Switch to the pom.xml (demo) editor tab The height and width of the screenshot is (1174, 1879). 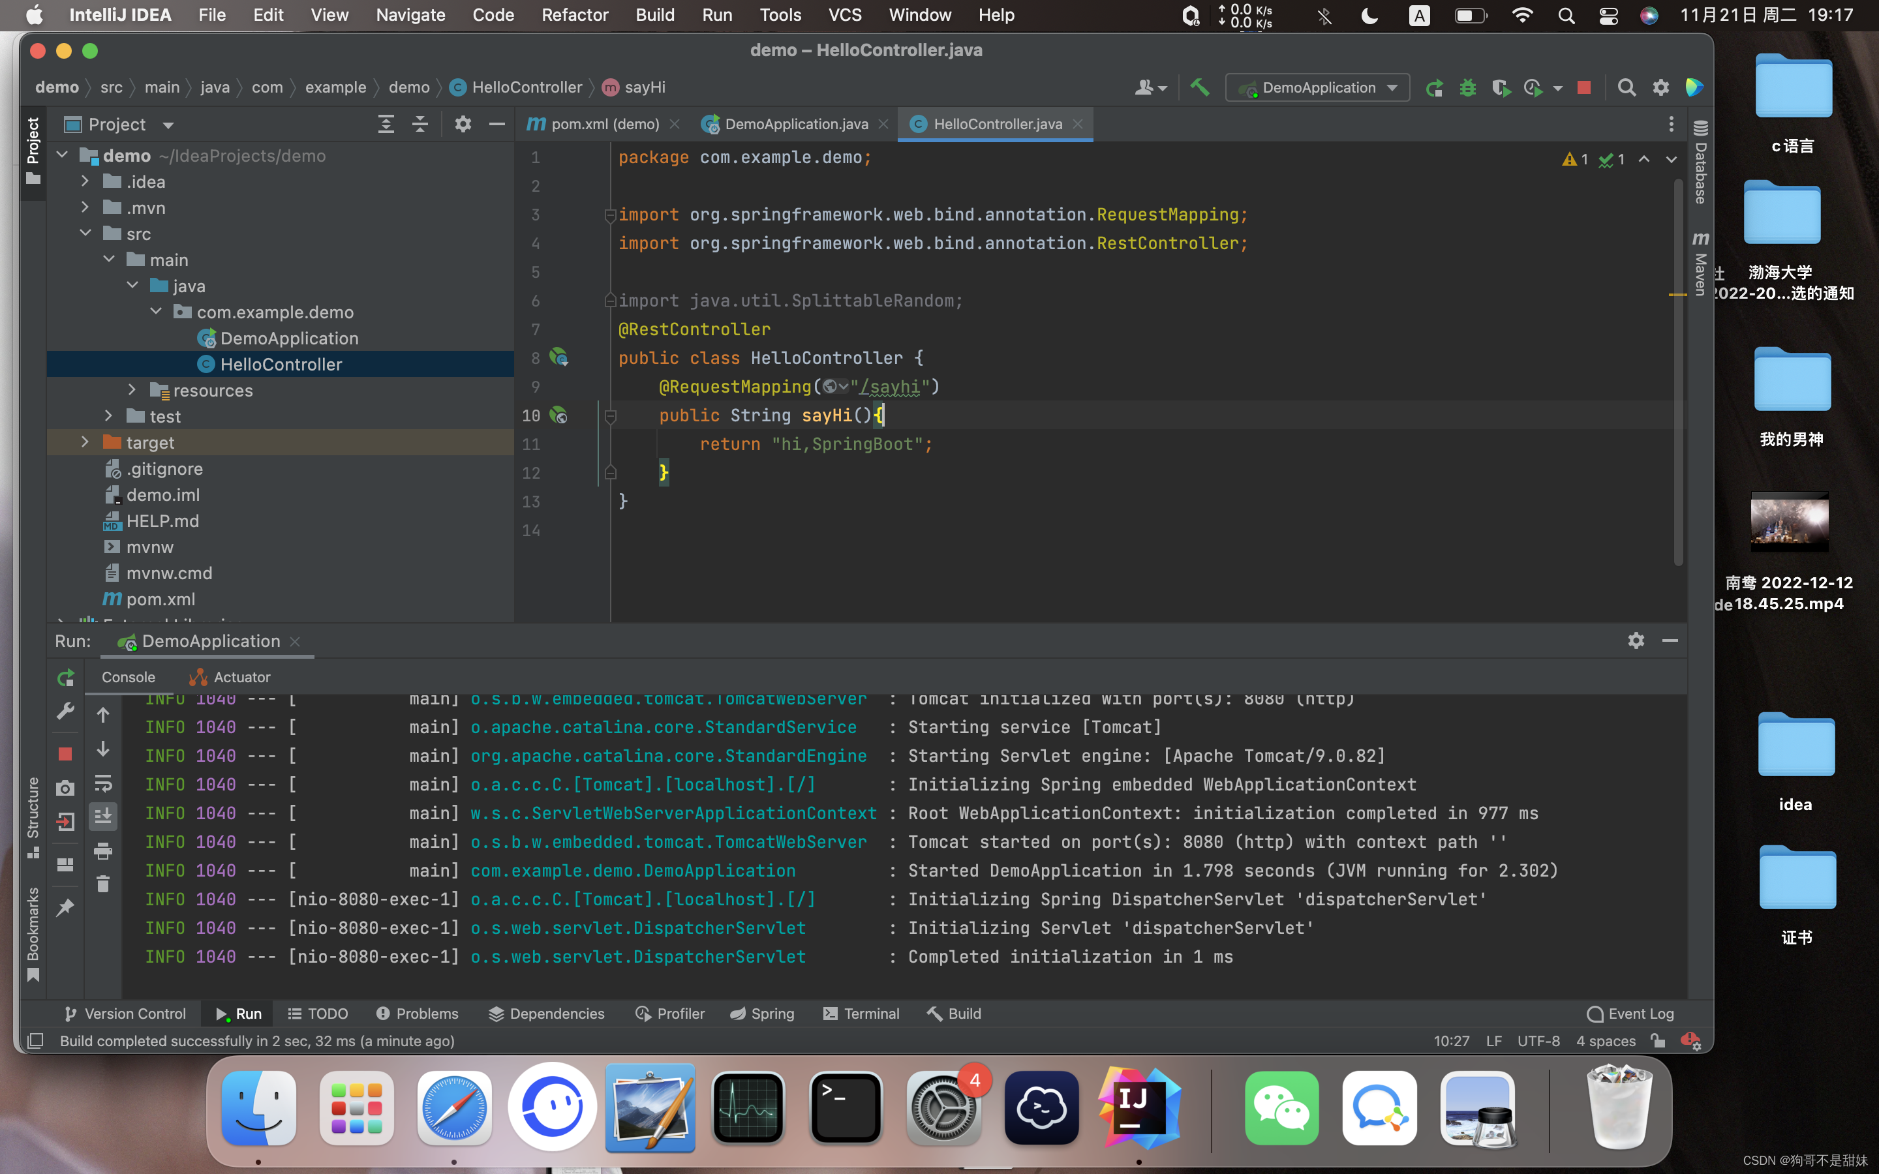[604, 124]
